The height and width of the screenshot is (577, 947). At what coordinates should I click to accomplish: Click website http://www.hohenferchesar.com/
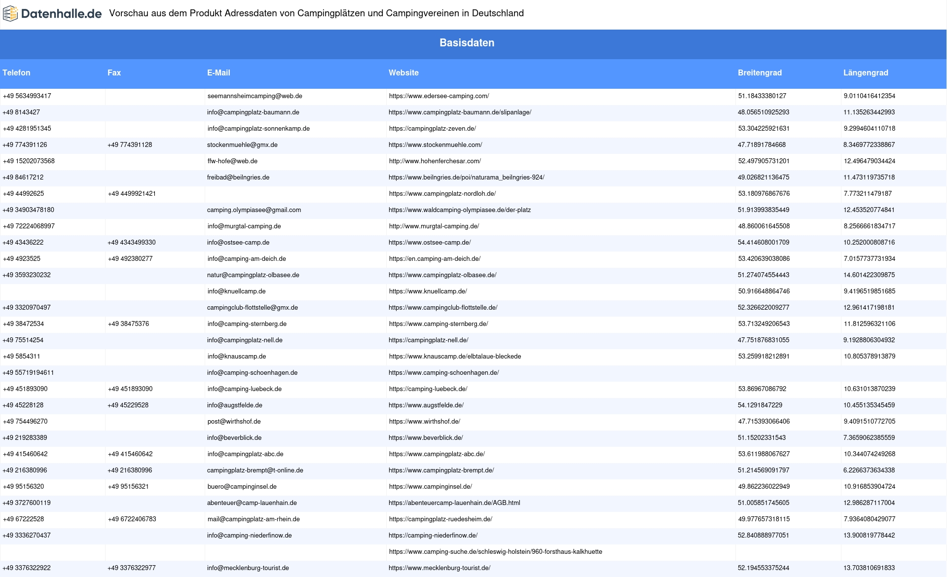tap(435, 161)
